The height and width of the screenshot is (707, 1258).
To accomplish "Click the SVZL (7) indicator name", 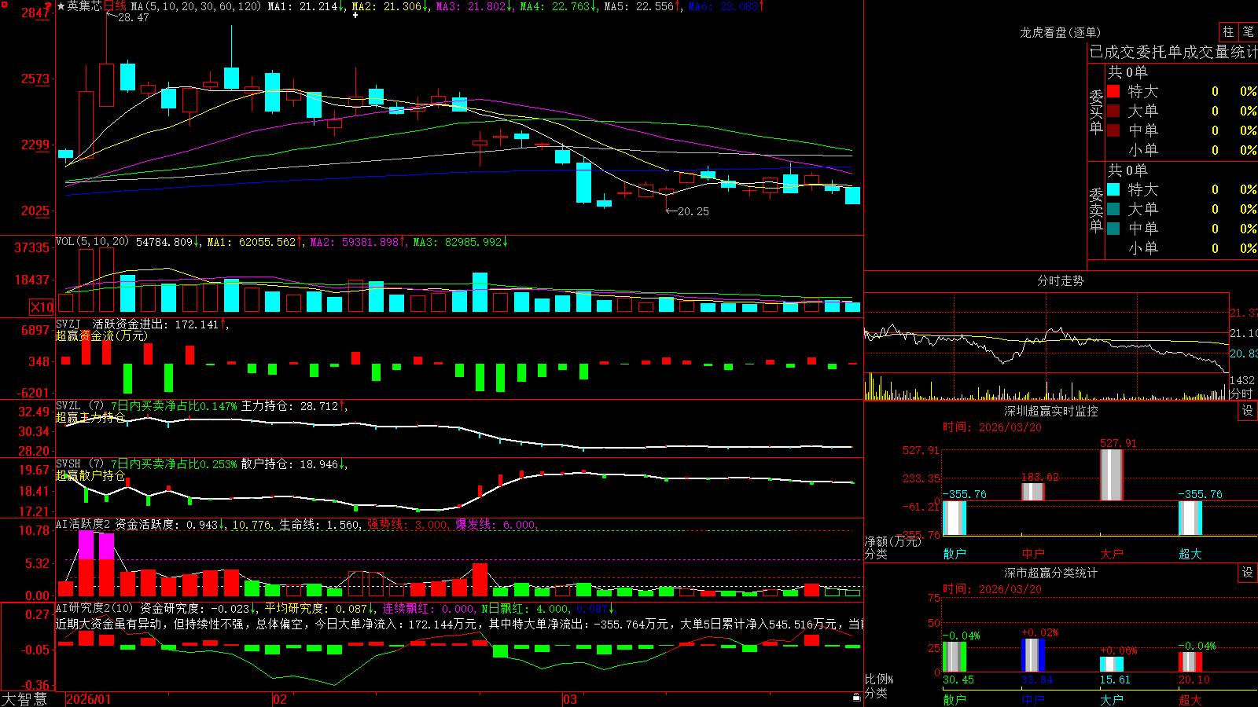I will point(79,406).
